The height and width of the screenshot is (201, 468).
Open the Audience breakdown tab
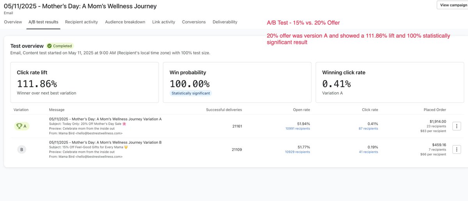click(x=125, y=22)
